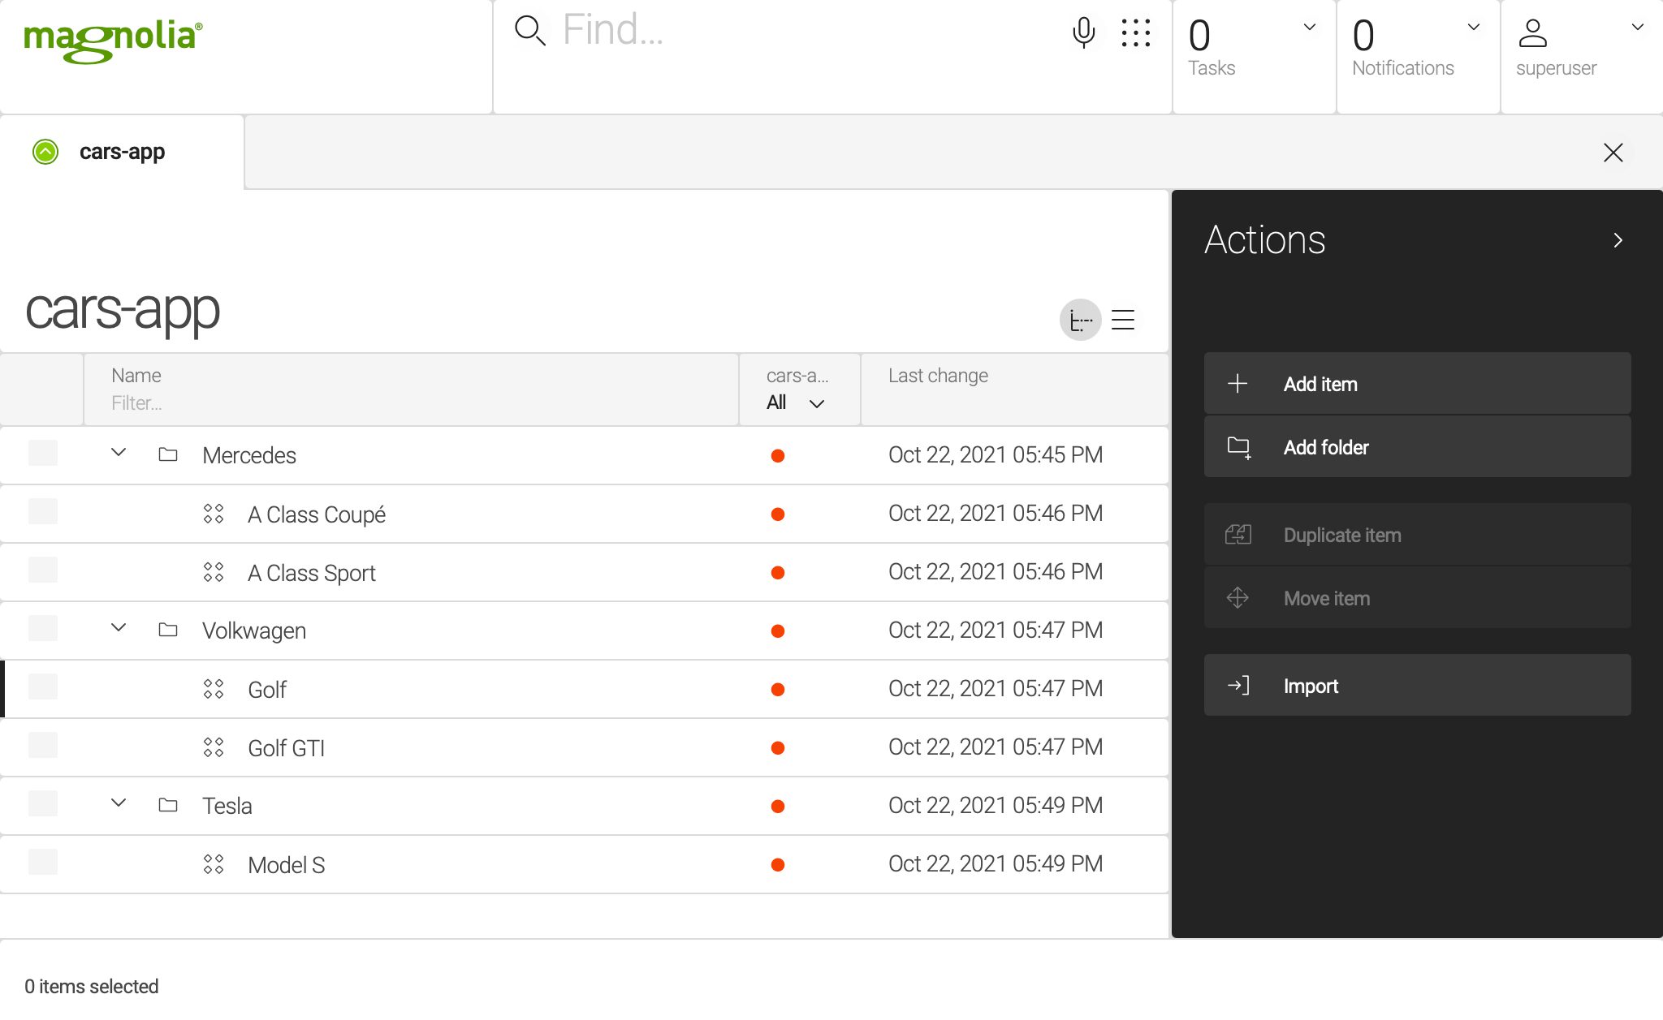
Task: Click the Add item action icon
Action: click(1238, 384)
